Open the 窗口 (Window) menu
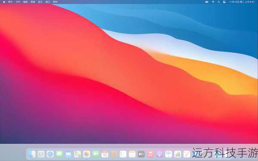Screen dimensions: 258x161 pyautogui.click(x=48, y=2)
